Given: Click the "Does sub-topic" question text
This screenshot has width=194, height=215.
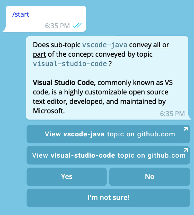Looking at the screenshot, I should pyautogui.click(x=57, y=45).
